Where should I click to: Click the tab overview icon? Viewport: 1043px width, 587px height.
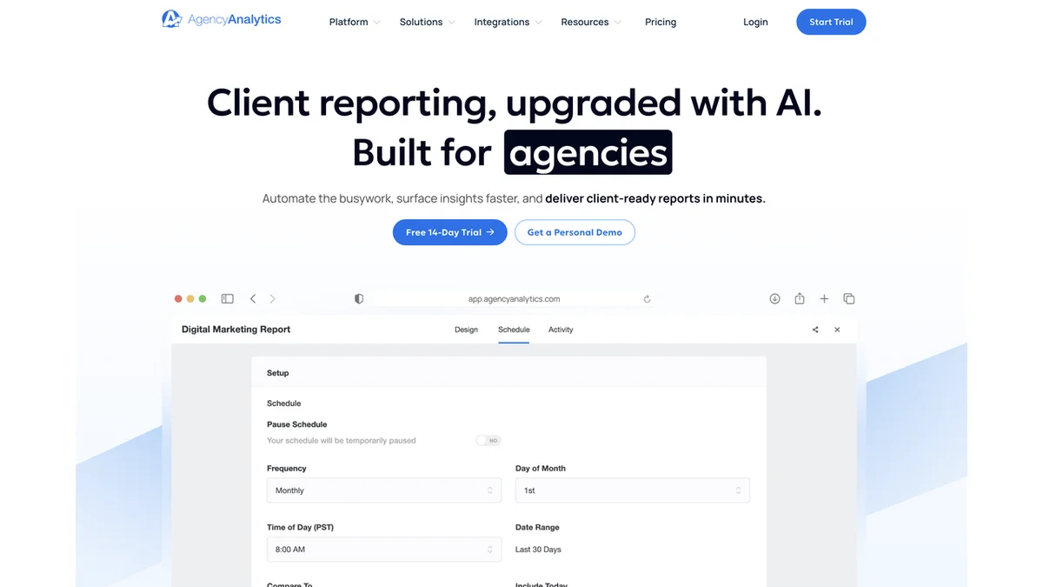click(849, 298)
